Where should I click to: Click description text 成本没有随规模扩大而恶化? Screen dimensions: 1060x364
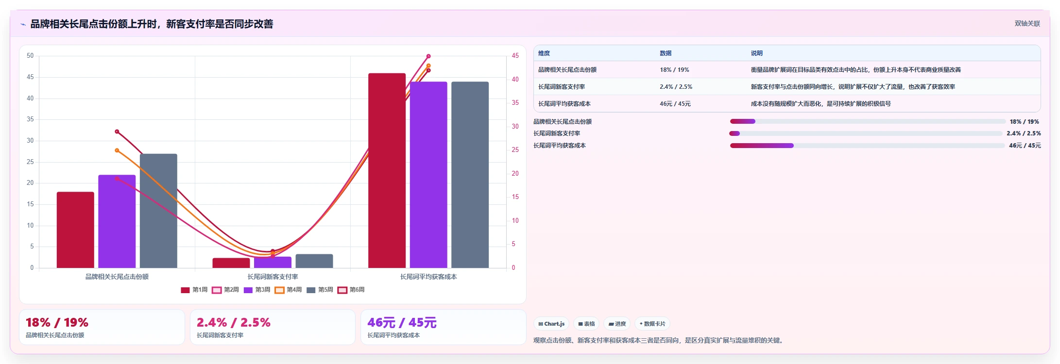coord(821,104)
